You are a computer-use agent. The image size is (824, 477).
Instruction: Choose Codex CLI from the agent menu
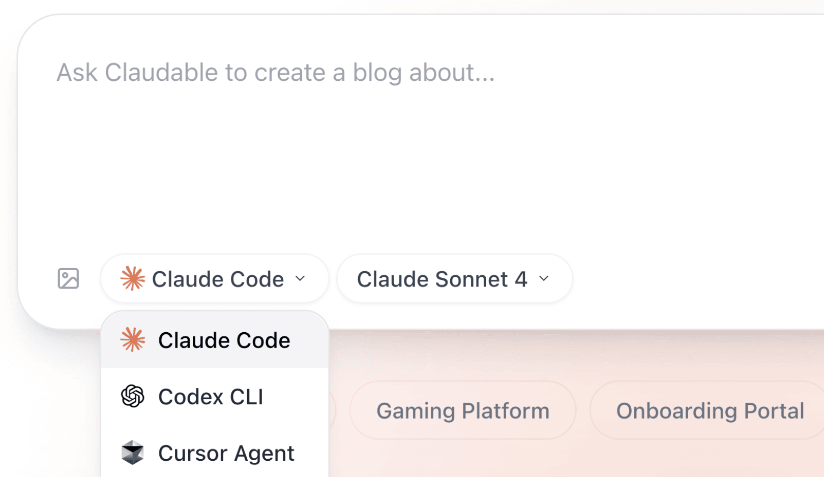coord(211,397)
